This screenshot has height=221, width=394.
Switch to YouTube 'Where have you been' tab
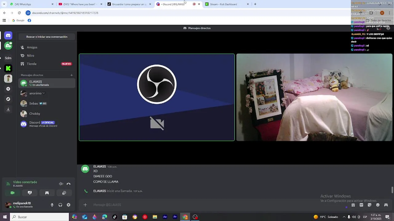click(x=81, y=4)
